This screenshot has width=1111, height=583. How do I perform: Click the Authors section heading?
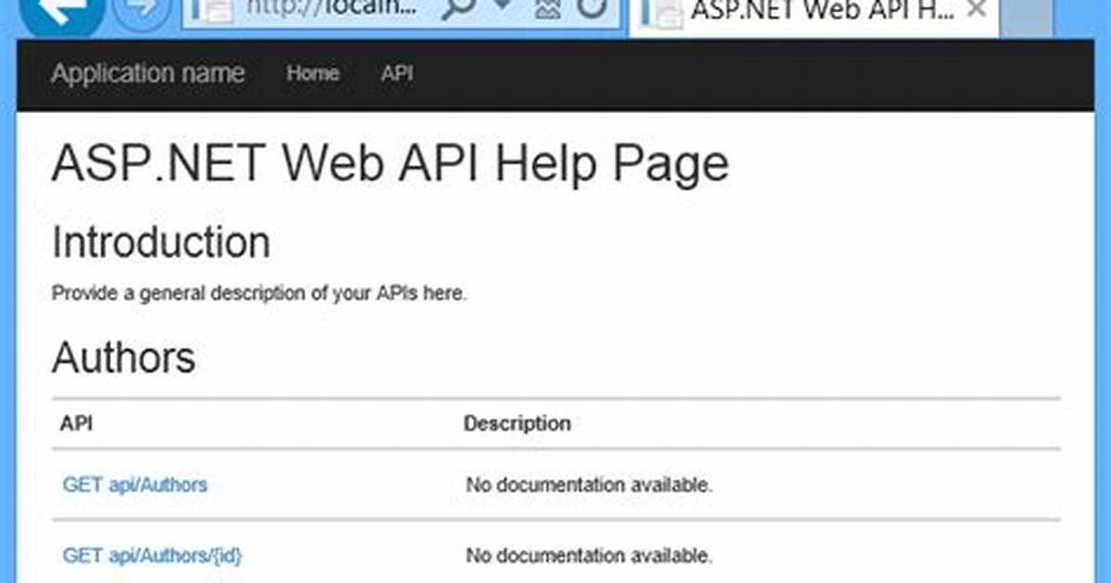pos(124,357)
